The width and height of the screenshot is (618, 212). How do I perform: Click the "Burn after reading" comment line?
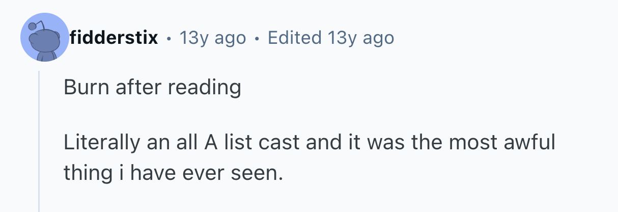152,88
